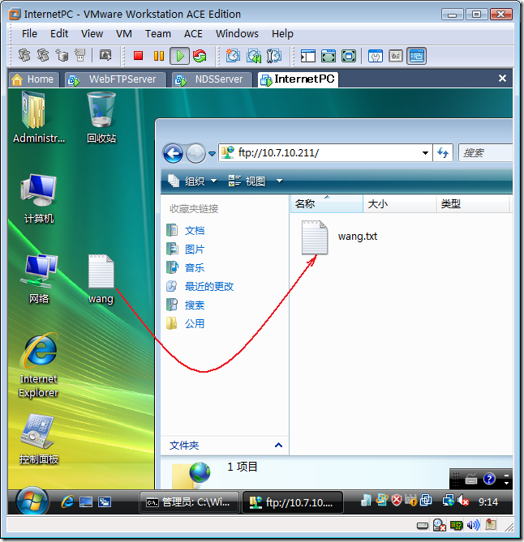Viewport: 524px width, 542px height.
Task: Click the red shield security tray icon
Action: 397,500
